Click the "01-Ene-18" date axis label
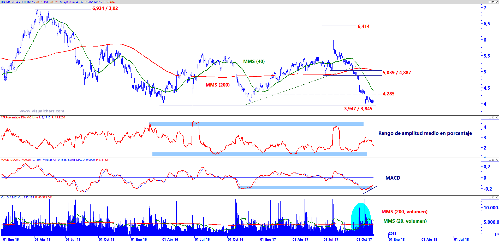The width and height of the screenshot is (499, 241). [397, 239]
